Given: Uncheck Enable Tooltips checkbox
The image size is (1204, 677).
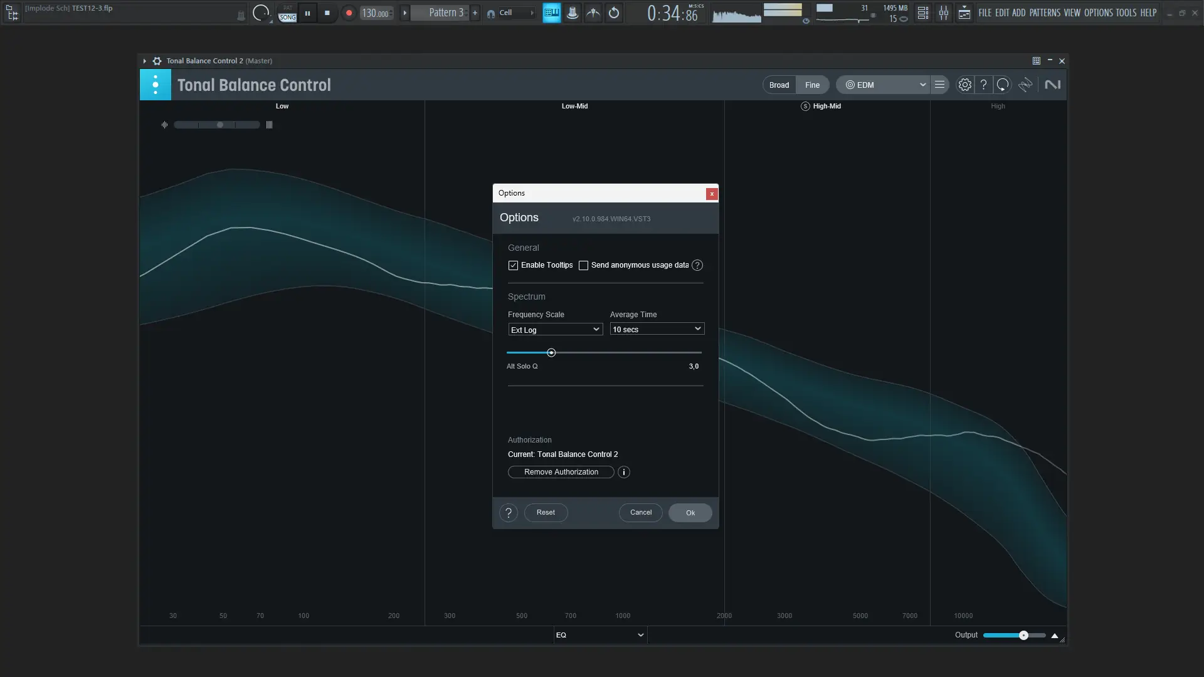Looking at the screenshot, I should [x=513, y=265].
